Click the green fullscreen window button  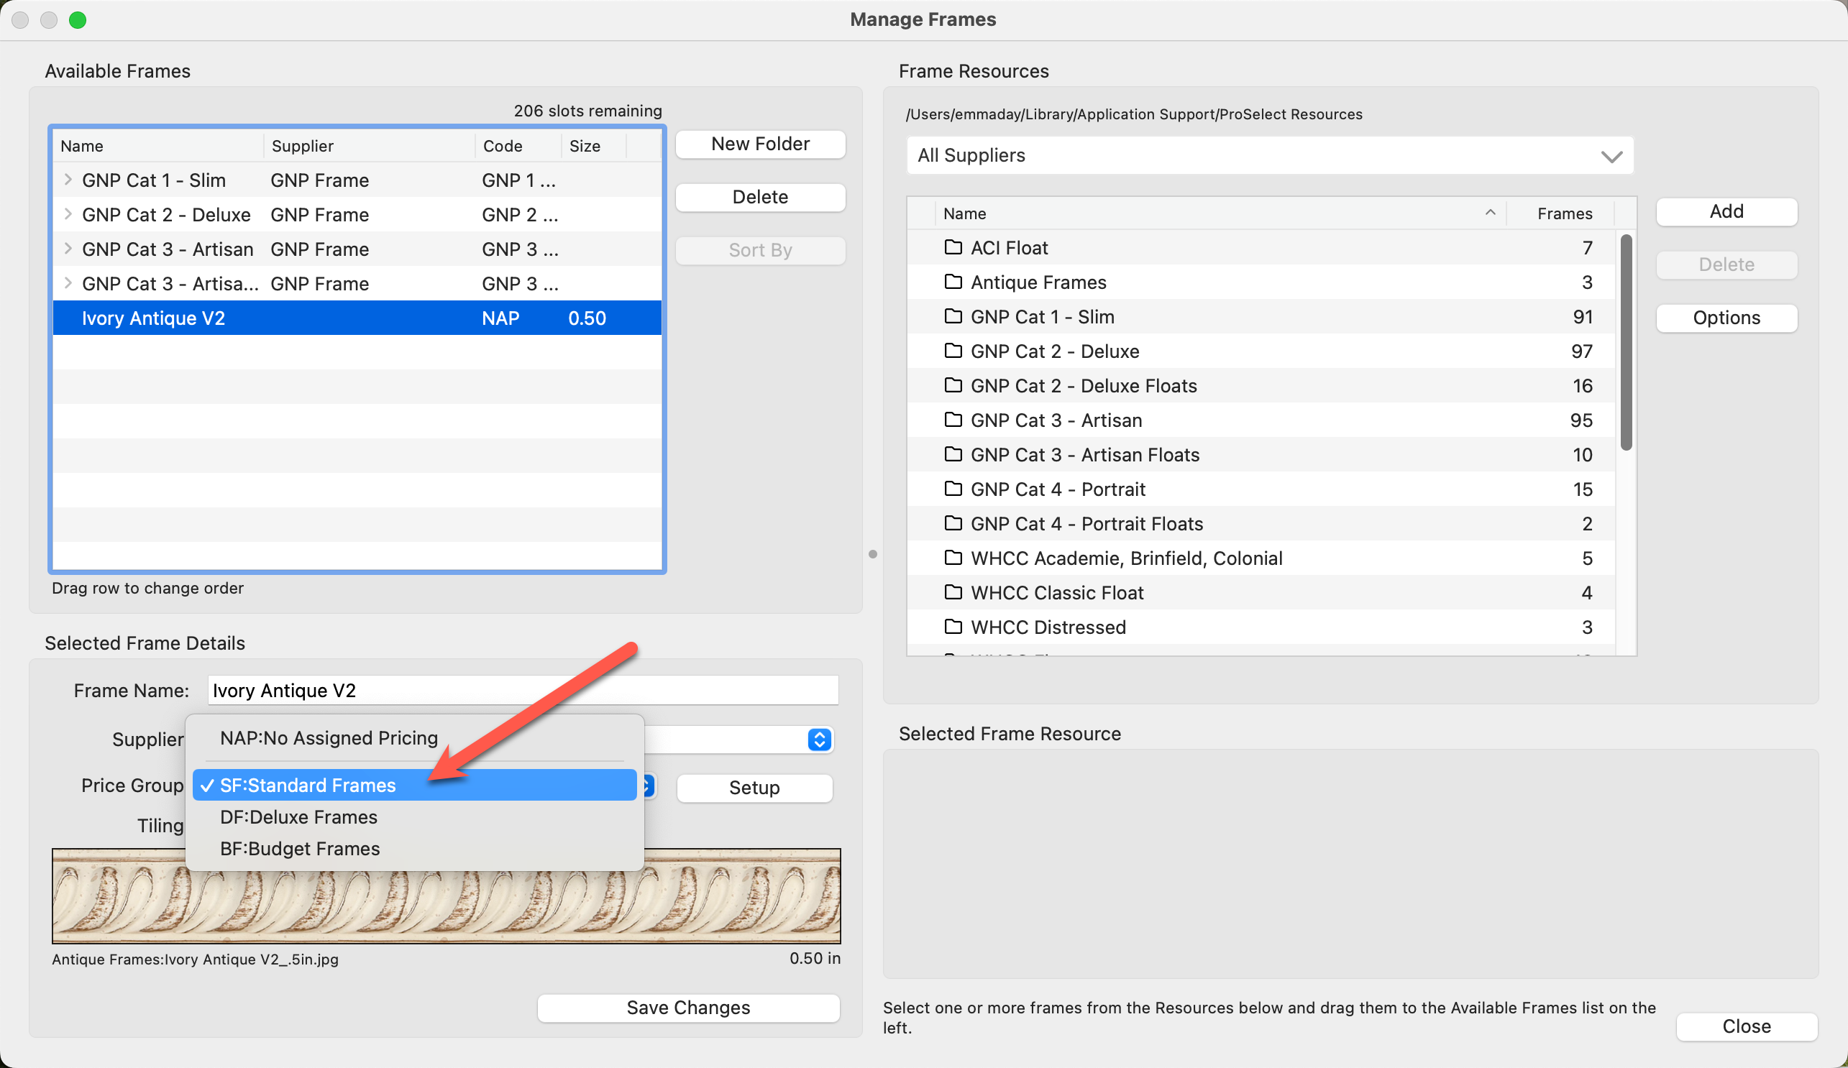click(x=78, y=20)
